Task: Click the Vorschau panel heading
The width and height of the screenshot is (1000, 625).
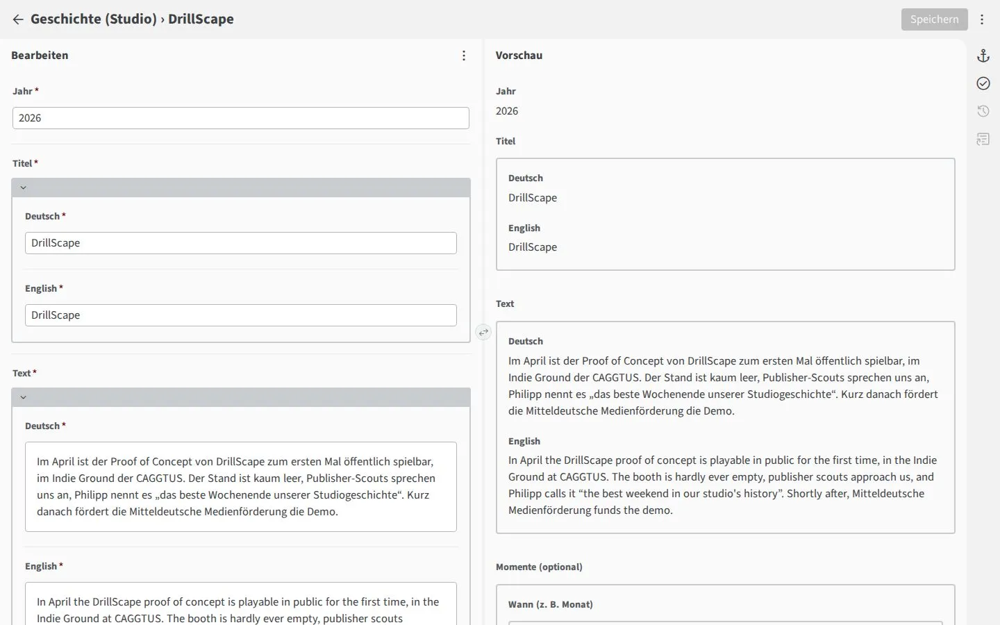Action: 519,56
